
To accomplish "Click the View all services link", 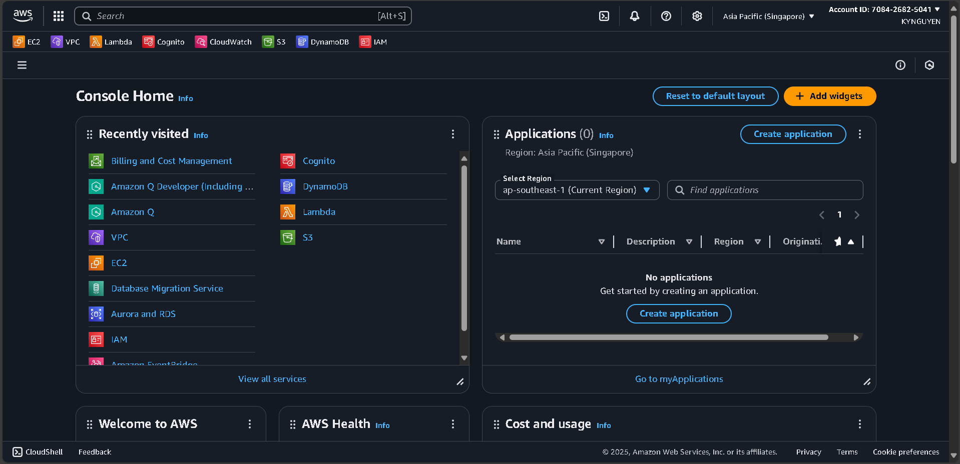I will click(272, 378).
